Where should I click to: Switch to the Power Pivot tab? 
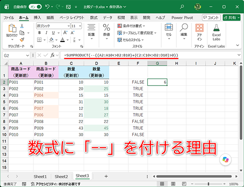[x=182, y=18]
